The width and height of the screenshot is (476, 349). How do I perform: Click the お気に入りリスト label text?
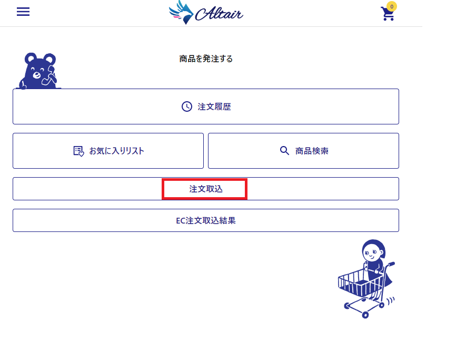point(116,151)
